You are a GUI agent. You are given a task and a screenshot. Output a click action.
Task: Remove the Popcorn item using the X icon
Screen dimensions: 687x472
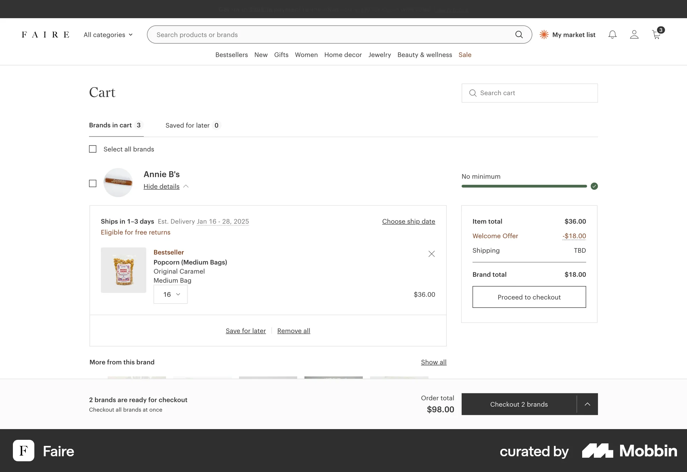(x=431, y=254)
